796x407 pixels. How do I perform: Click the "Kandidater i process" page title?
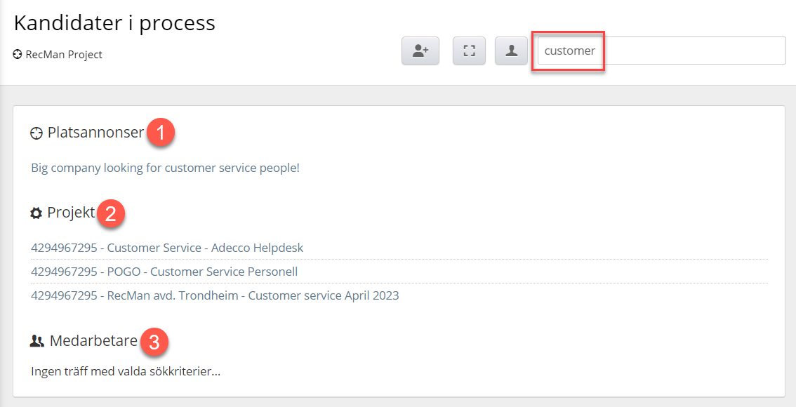[114, 23]
